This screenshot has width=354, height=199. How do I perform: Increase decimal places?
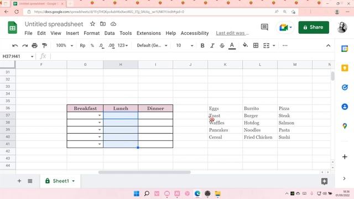pyautogui.click(x=111, y=45)
